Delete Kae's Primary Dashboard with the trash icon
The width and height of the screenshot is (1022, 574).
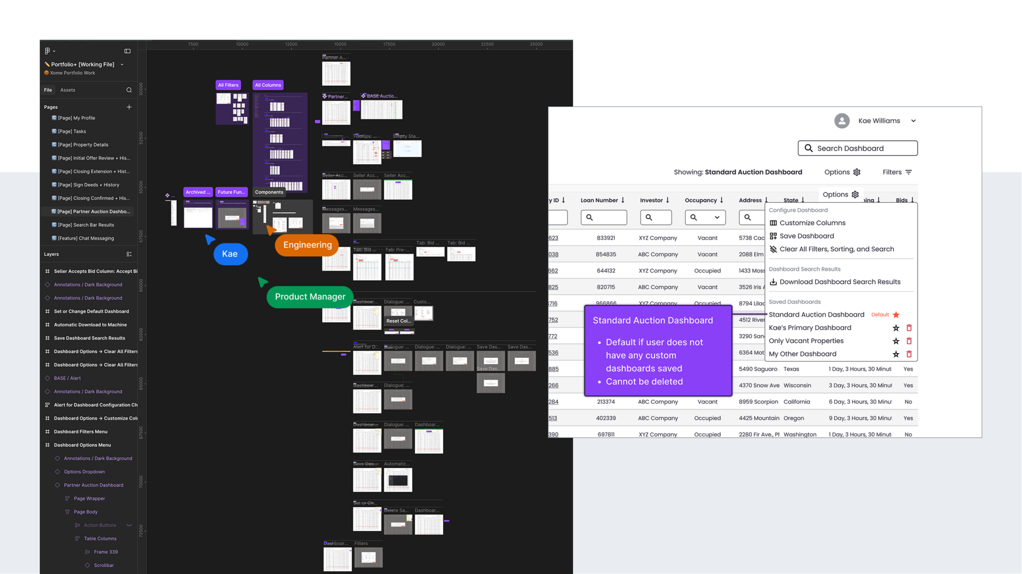(x=909, y=328)
